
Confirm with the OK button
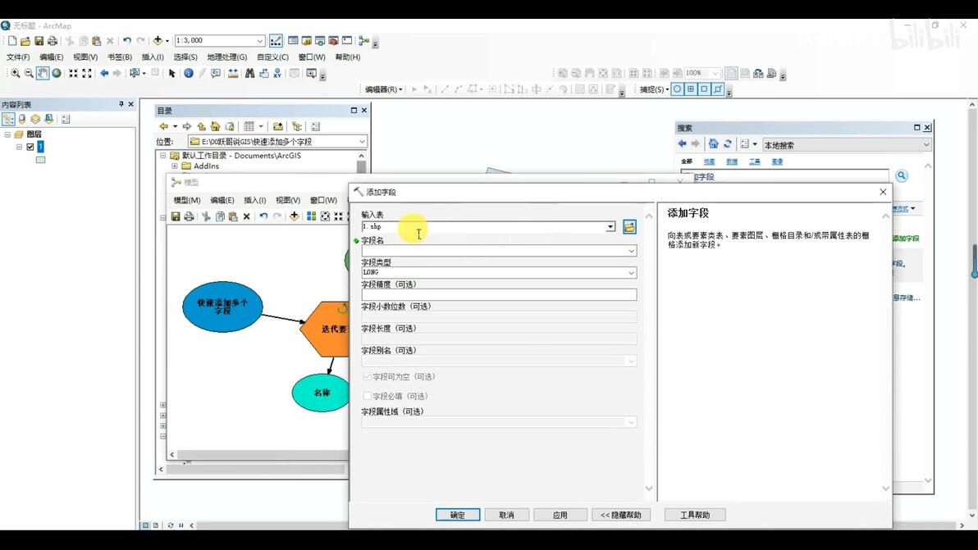(458, 515)
